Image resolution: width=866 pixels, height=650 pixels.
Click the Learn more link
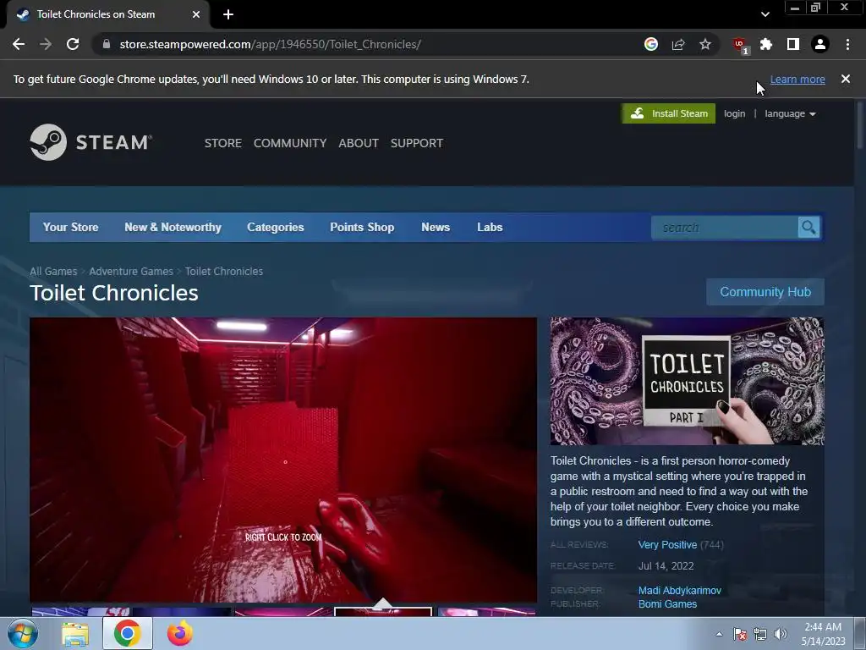[797, 79]
